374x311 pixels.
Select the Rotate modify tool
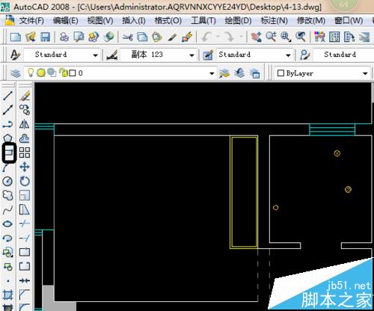coord(25,181)
